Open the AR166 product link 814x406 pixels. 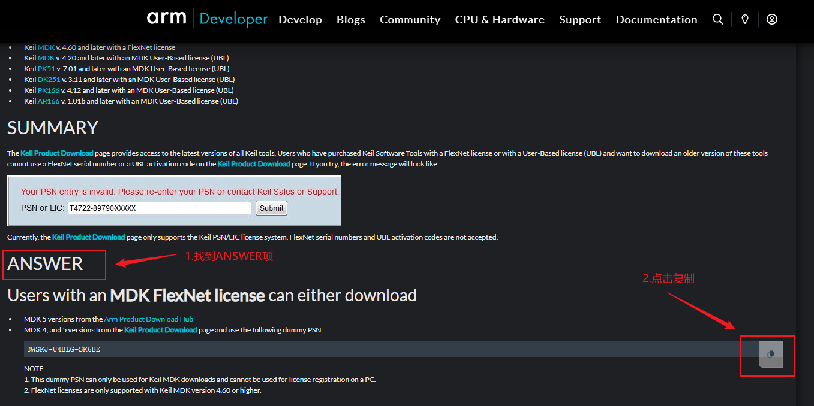(49, 101)
